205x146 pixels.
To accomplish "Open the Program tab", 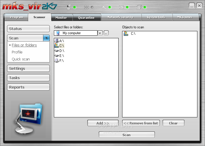I will pos(16,17).
